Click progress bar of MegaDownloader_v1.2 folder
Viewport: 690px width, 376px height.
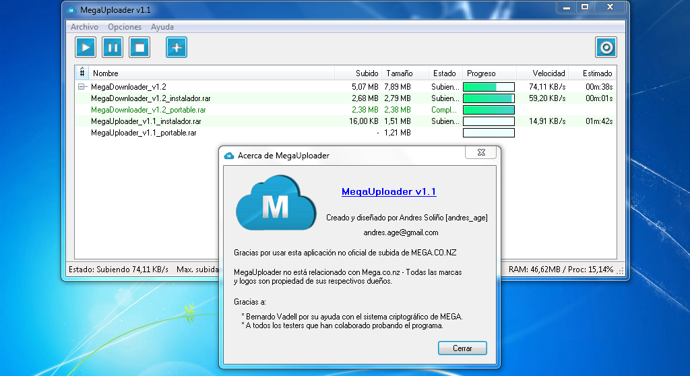point(489,87)
